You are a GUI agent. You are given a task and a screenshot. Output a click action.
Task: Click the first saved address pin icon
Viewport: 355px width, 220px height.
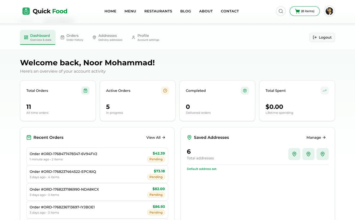point(294,154)
